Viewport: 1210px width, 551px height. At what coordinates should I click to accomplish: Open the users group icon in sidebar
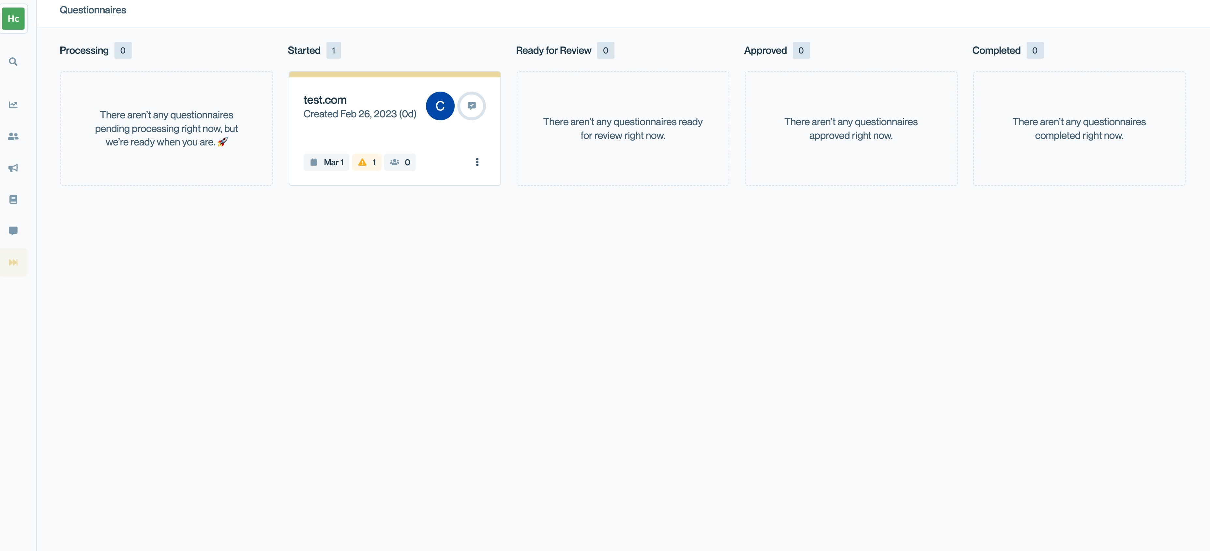[13, 136]
